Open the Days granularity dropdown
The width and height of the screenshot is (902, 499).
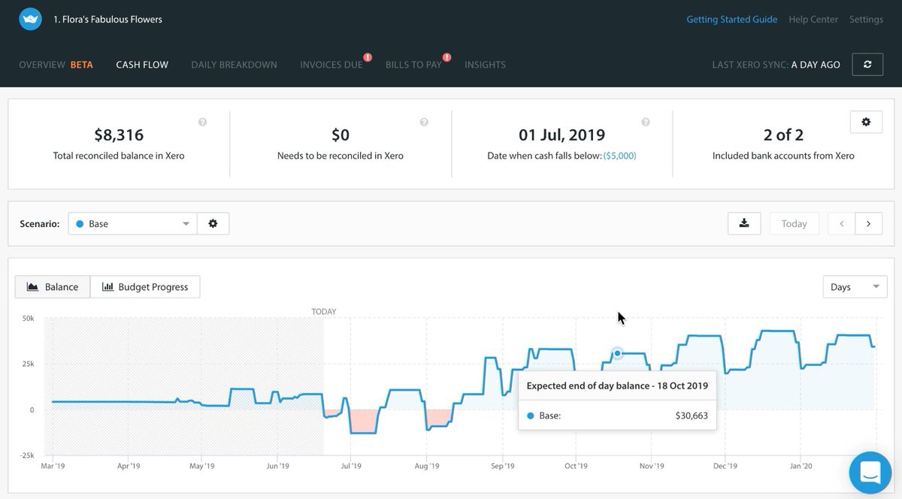click(855, 286)
